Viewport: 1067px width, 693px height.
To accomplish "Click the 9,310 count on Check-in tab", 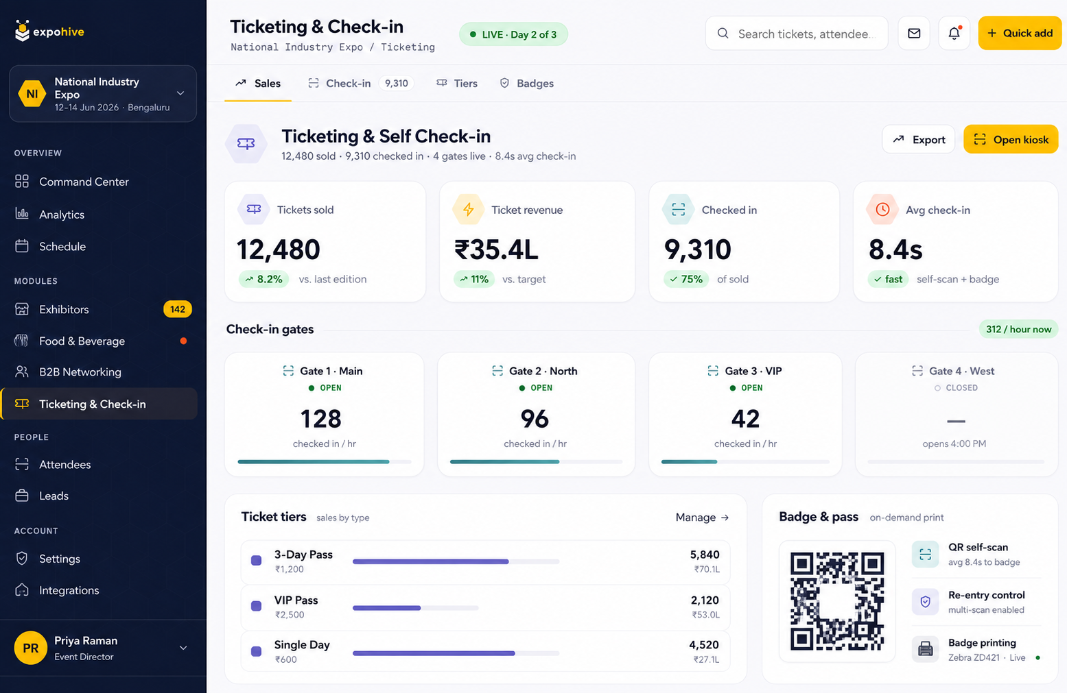I will point(396,83).
